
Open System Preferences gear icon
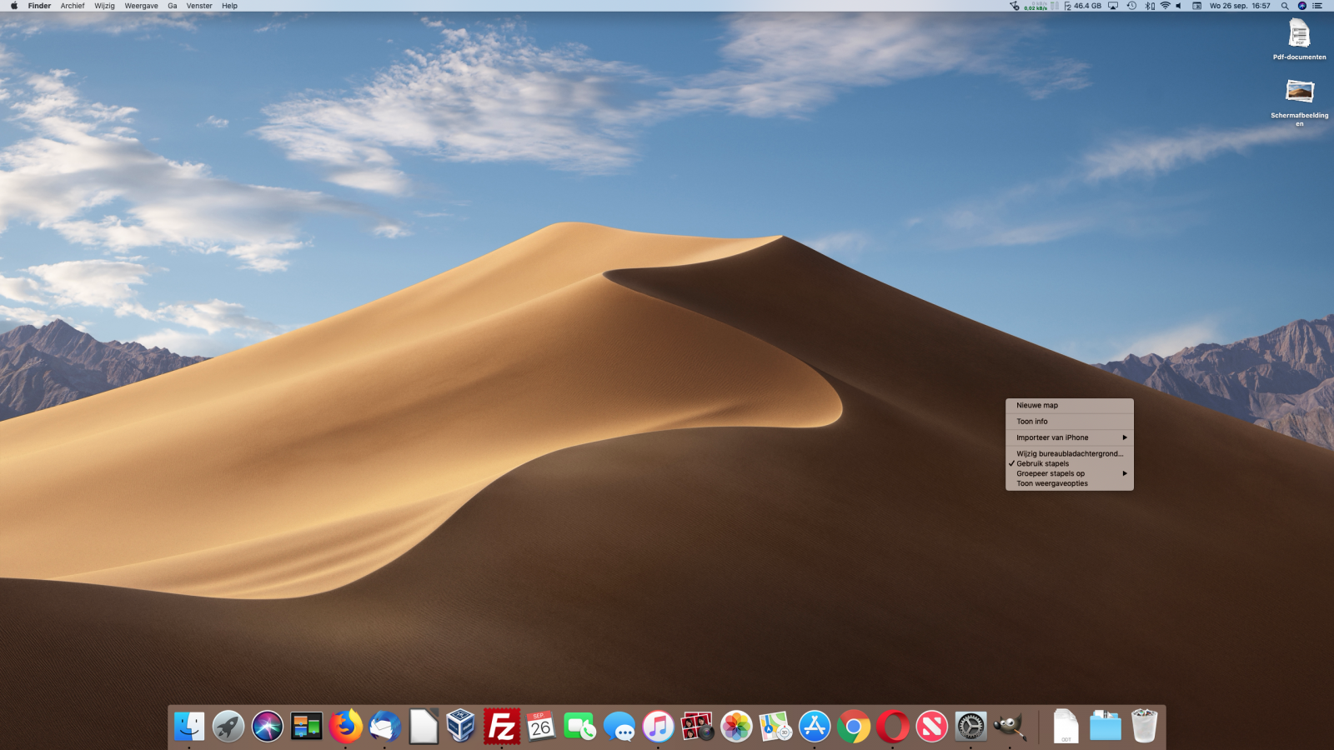[x=970, y=727]
